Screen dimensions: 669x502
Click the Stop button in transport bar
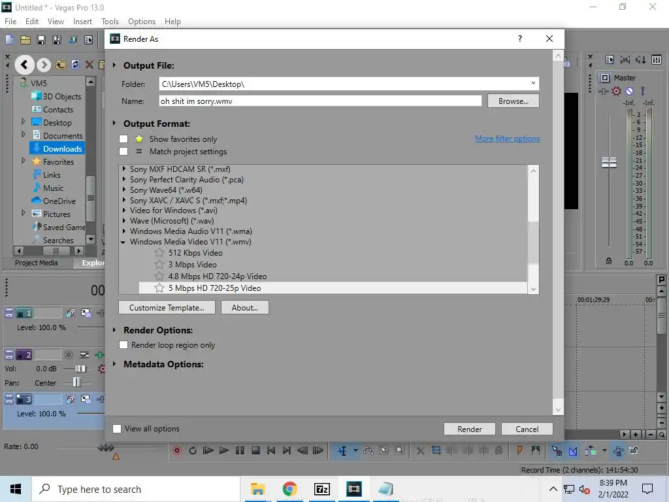click(255, 450)
